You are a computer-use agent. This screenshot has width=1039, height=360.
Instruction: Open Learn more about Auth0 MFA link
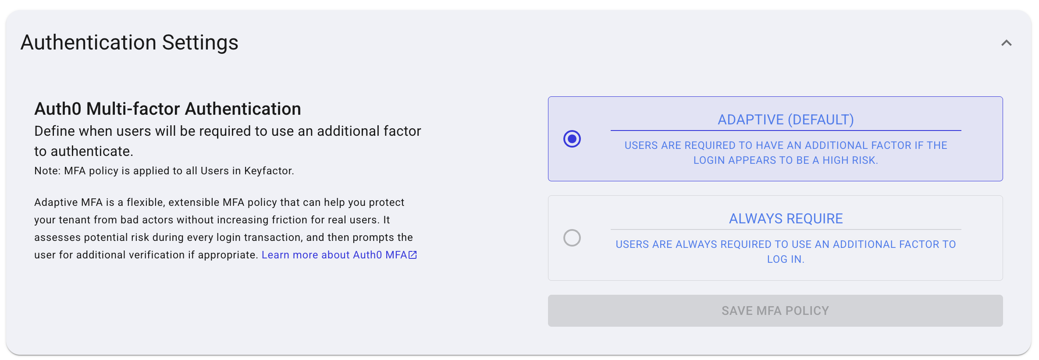tap(334, 255)
